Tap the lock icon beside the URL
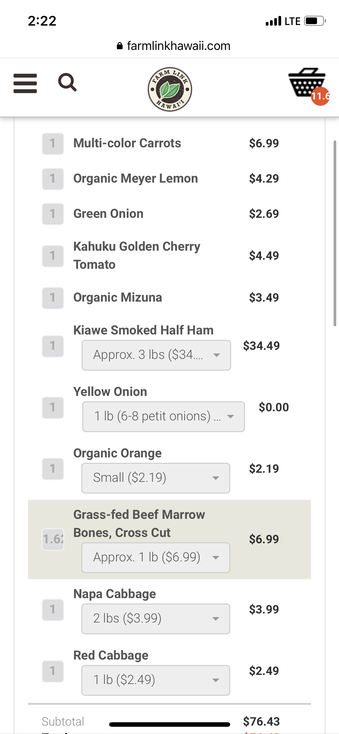The height and width of the screenshot is (734, 339). click(120, 46)
